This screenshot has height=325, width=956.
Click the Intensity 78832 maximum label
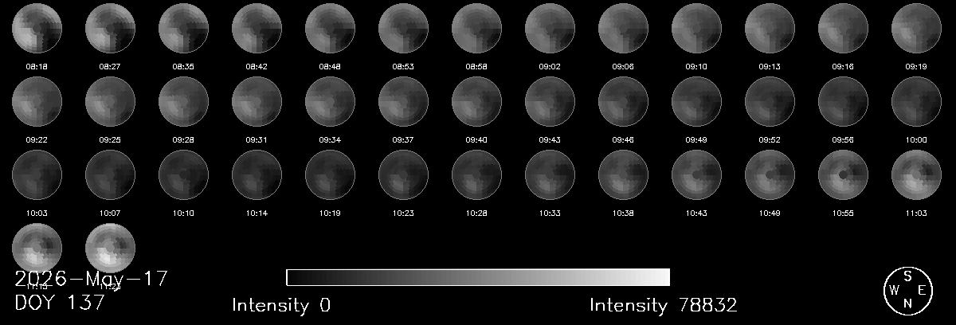(664, 305)
